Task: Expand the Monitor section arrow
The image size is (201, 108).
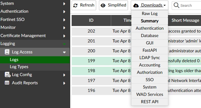Action: point(64,28)
